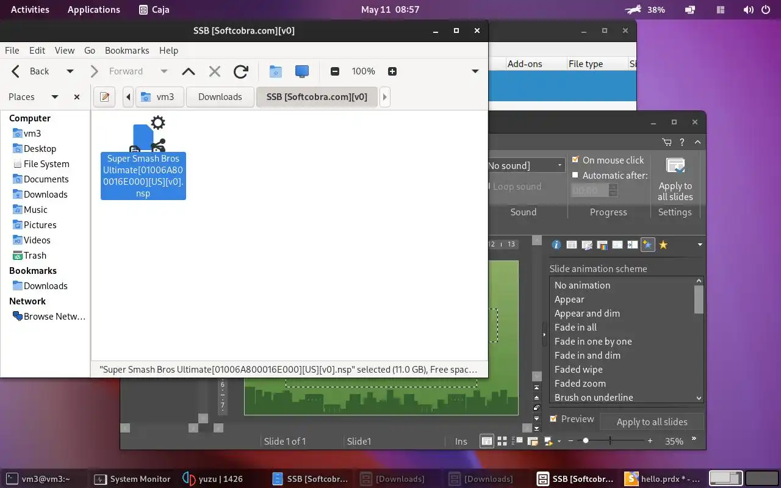Switch to slide sorter view in status bar
This screenshot has height=488, width=781.
(502, 441)
